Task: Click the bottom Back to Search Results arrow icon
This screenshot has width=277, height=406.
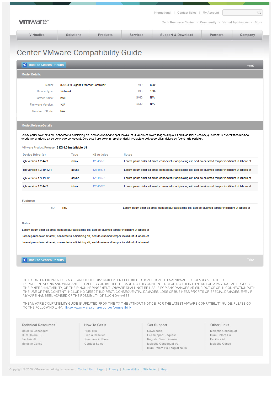Action: pyautogui.click(x=25, y=260)
